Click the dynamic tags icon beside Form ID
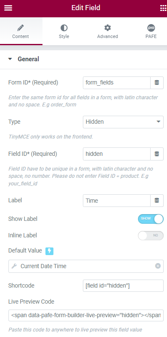This screenshot has width=167, height=337. click(x=157, y=82)
